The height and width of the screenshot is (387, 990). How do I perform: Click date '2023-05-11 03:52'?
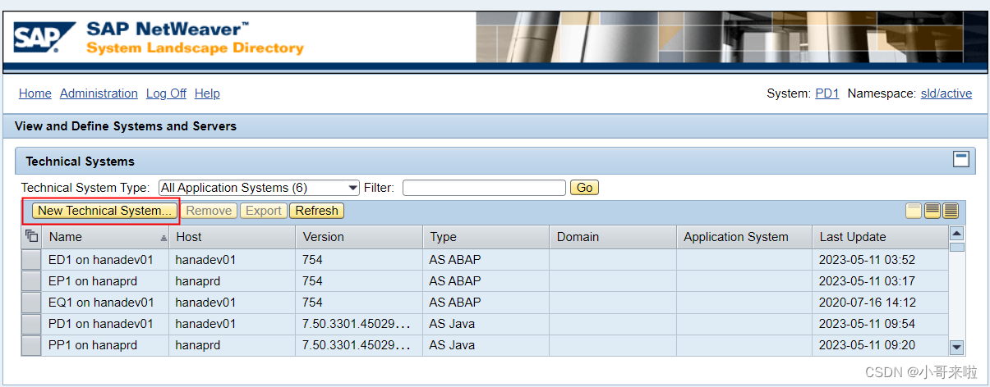pyautogui.click(x=867, y=260)
